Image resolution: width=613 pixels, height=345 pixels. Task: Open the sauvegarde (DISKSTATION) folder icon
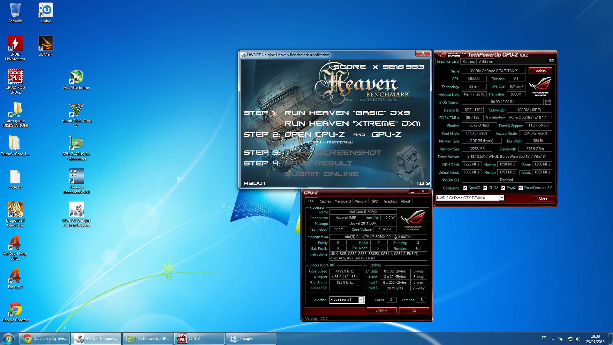pos(15,115)
